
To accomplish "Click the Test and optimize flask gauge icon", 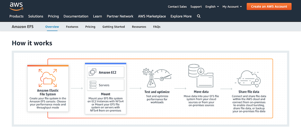I will 157,78.
